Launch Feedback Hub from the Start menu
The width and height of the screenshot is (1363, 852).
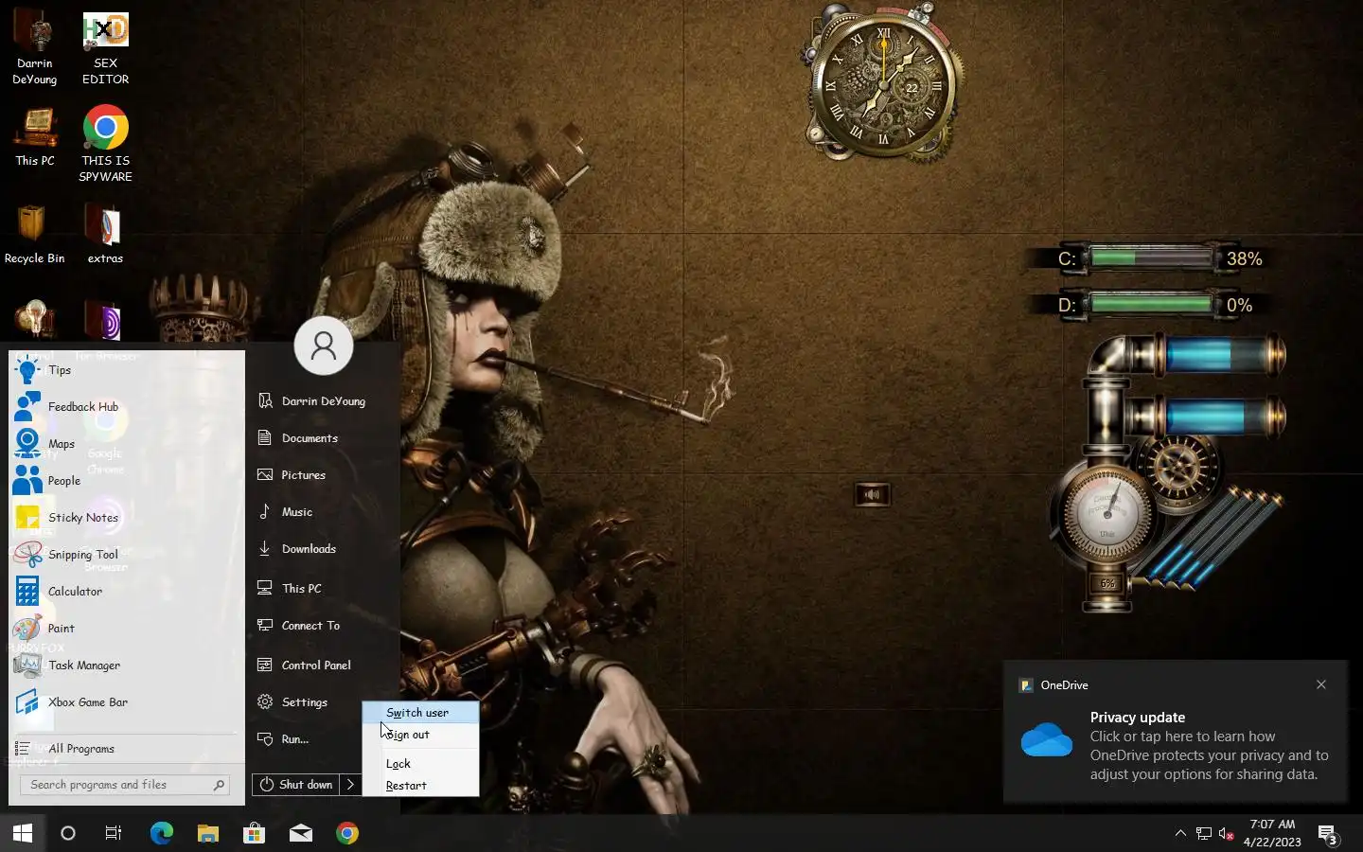[x=126, y=407]
